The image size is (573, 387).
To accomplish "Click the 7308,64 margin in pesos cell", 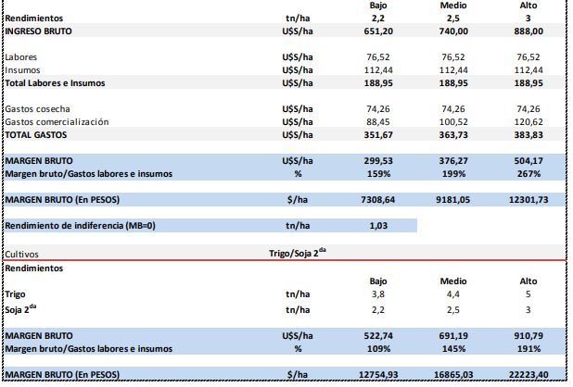I will click(376, 199).
